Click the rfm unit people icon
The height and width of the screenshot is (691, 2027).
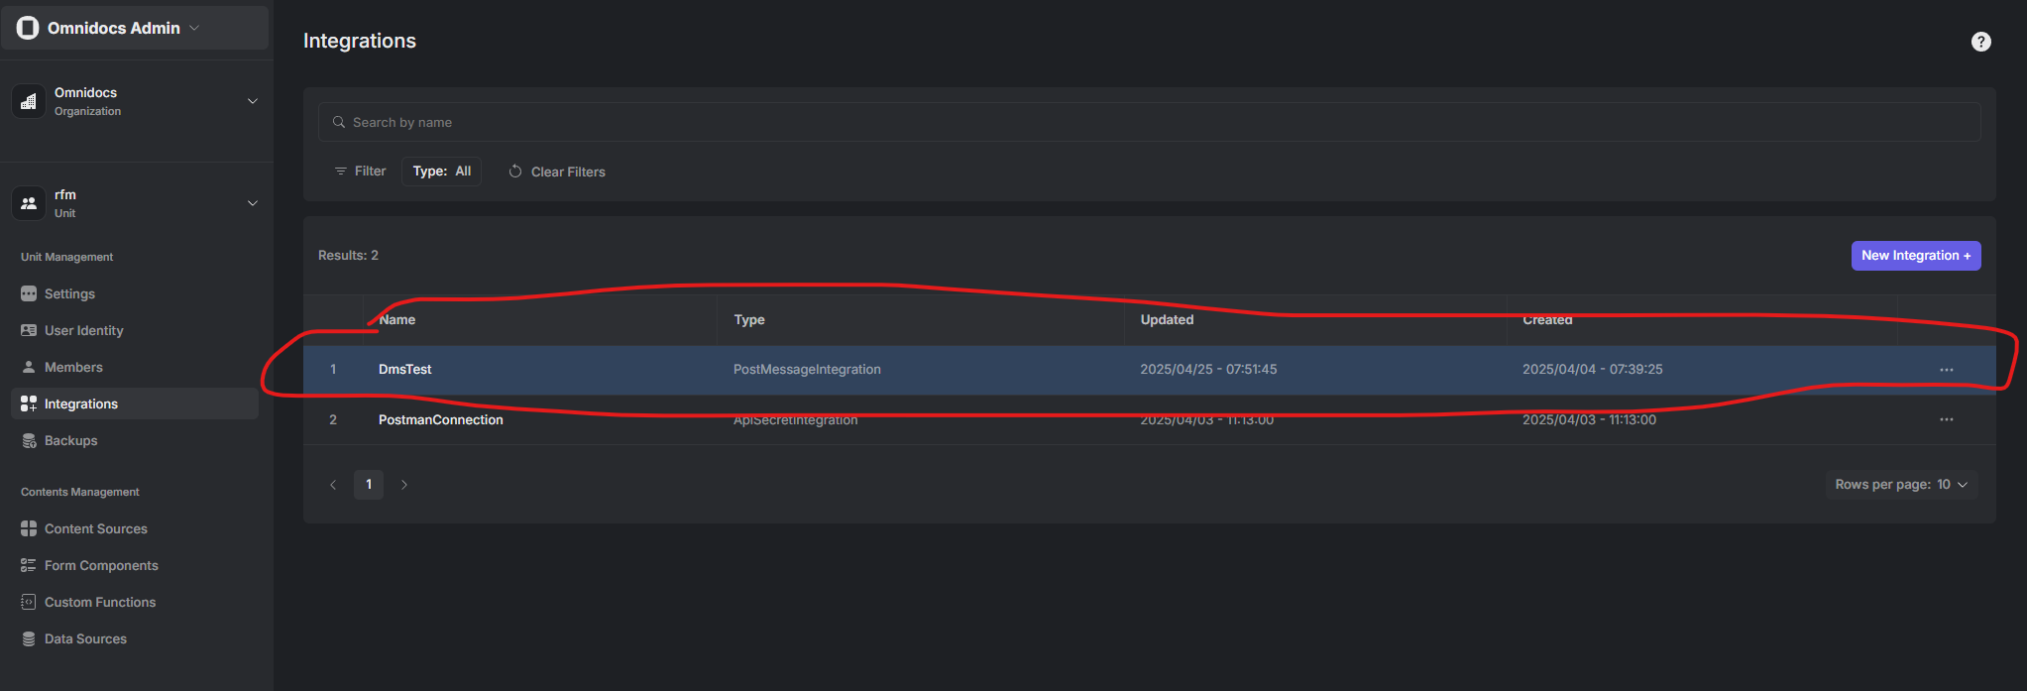tap(29, 203)
